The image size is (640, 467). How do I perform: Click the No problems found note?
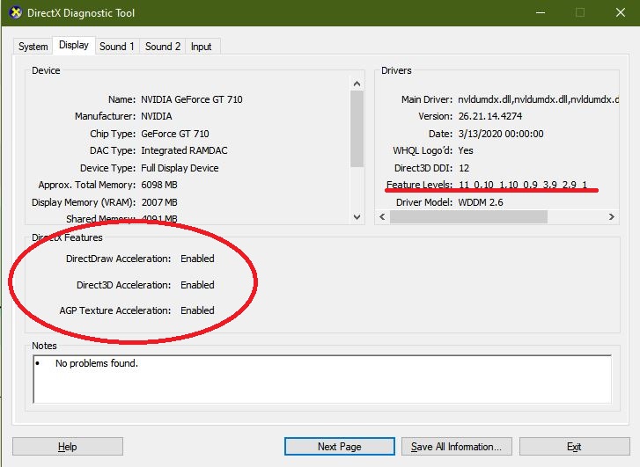pos(97,363)
